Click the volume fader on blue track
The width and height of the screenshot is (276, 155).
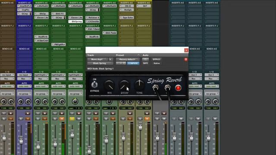click(x=21, y=139)
